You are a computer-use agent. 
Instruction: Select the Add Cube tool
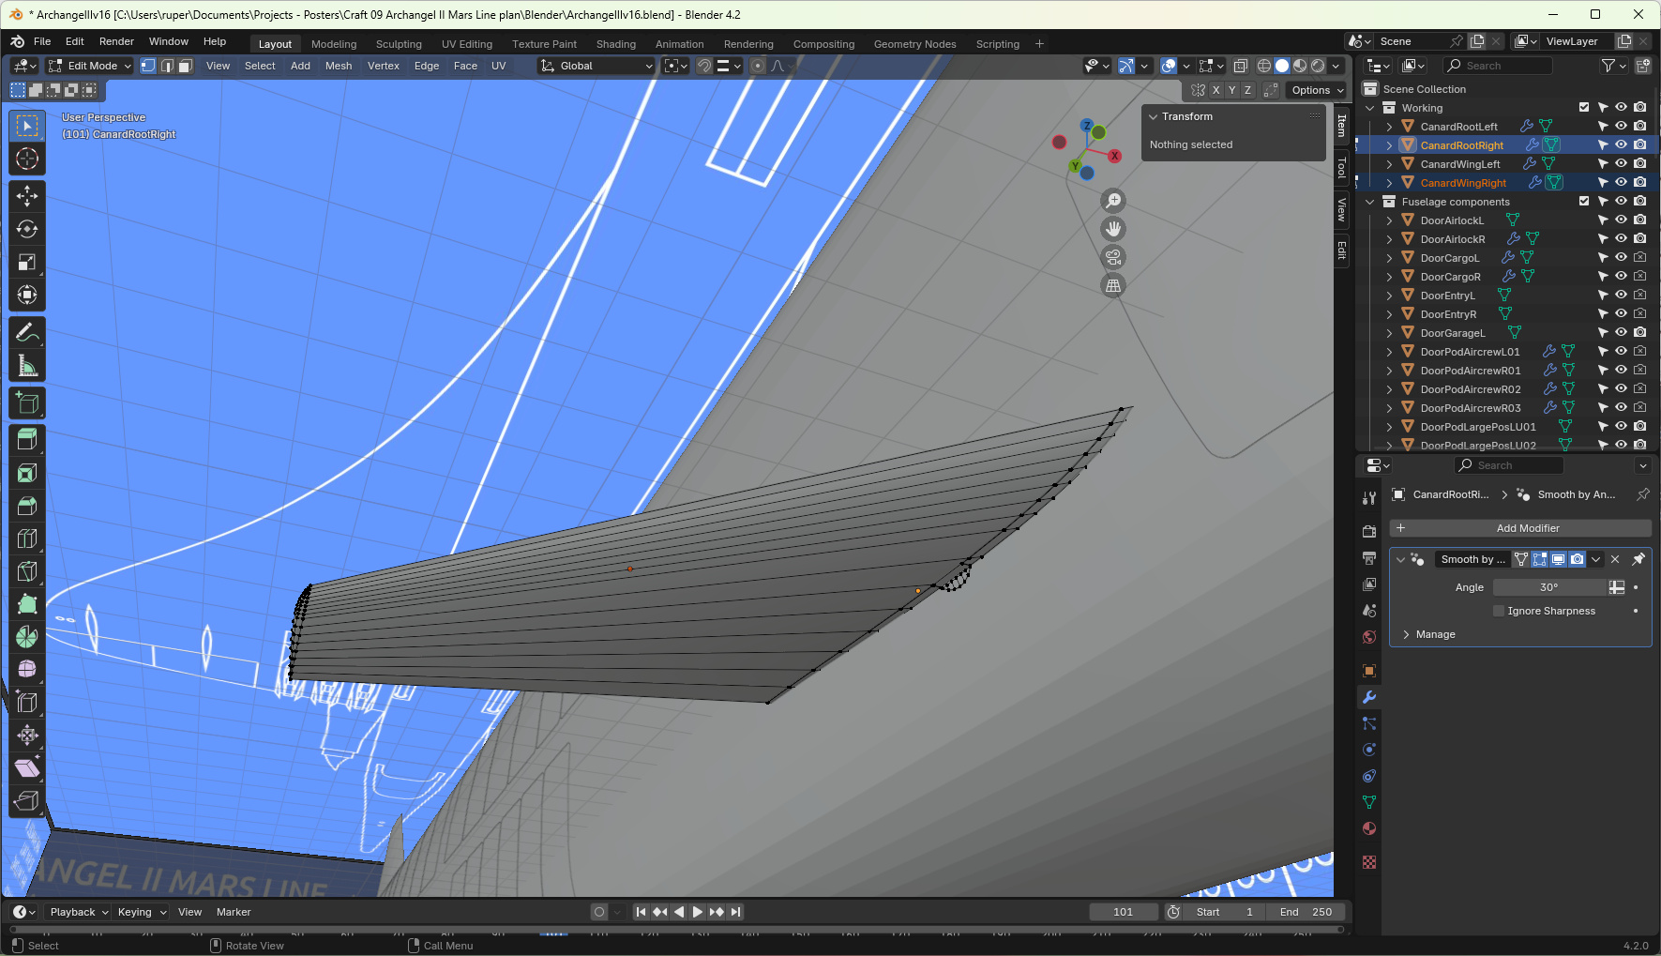click(27, 402)
